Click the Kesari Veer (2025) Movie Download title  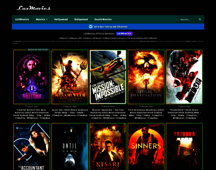70,112
